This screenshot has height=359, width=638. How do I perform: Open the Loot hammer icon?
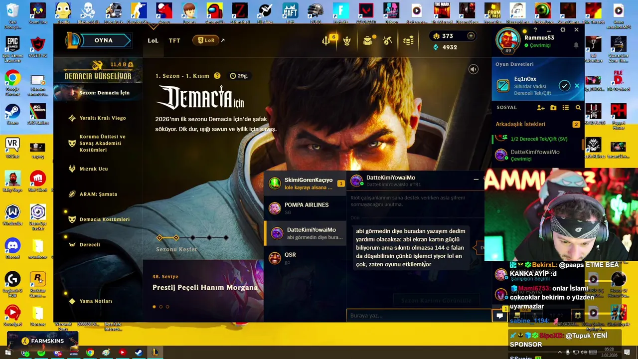(x=388, y=41)
